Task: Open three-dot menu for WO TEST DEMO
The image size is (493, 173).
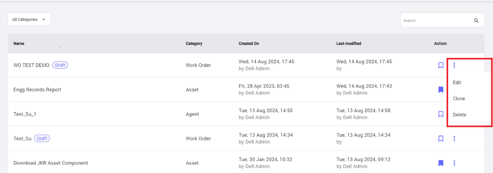Action: [x=454, y=65]
